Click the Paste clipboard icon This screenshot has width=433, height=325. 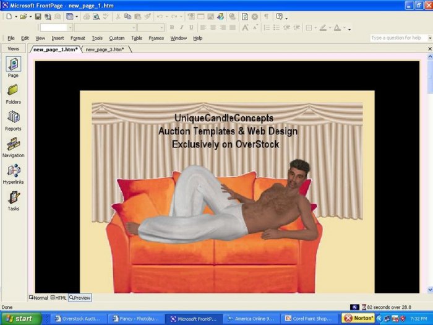[x=137, y=17]
